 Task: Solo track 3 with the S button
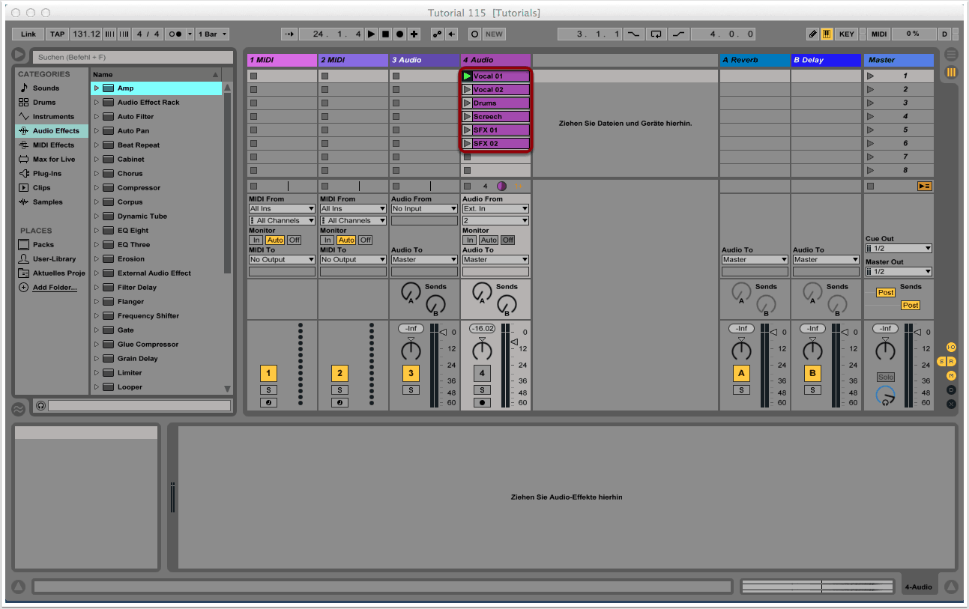411,390
